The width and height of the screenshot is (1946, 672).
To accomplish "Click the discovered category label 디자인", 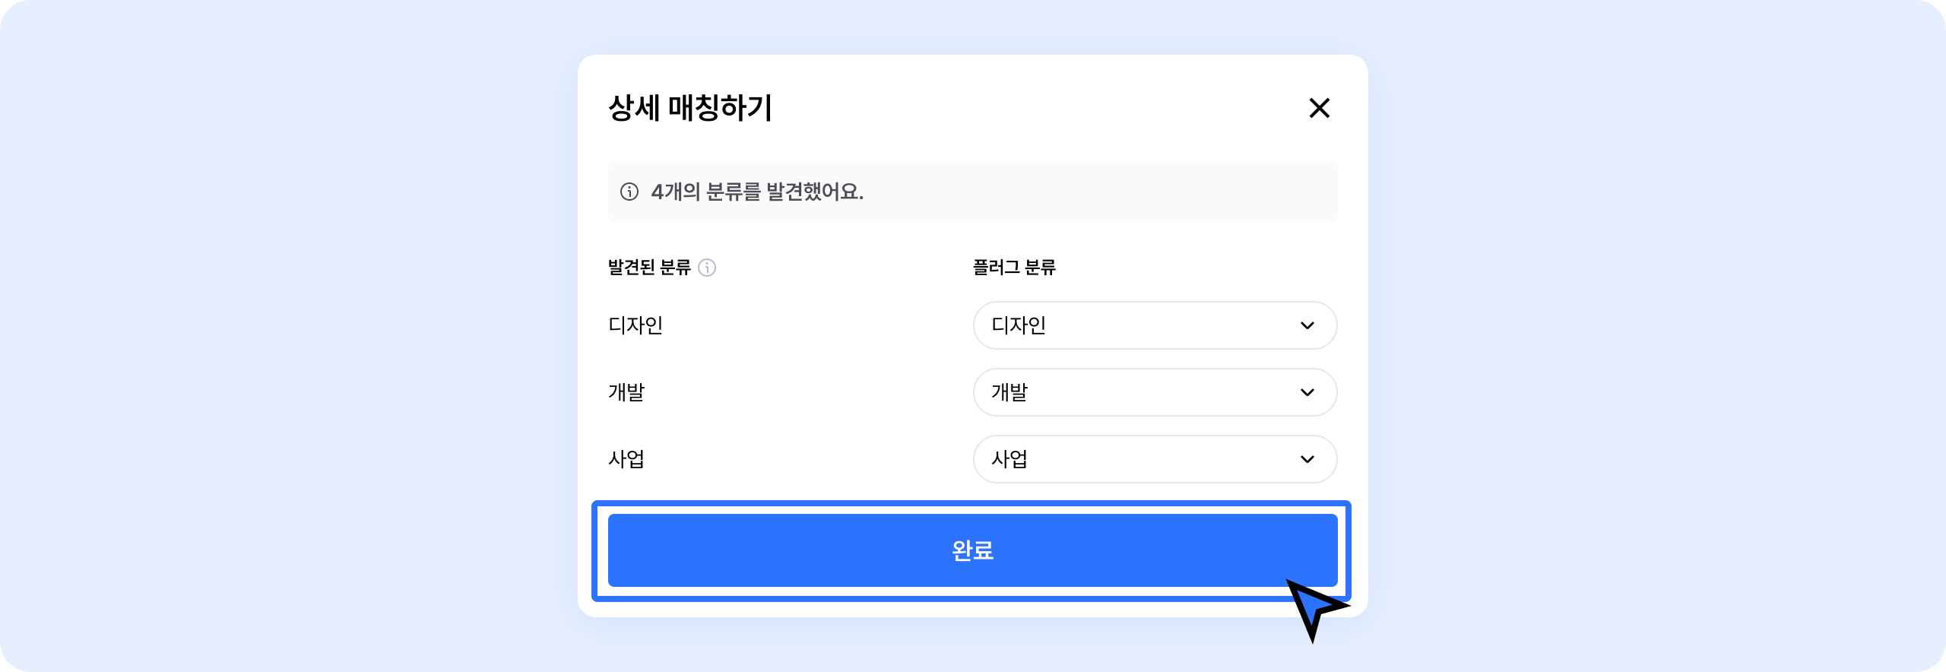I will pos(635,325).
